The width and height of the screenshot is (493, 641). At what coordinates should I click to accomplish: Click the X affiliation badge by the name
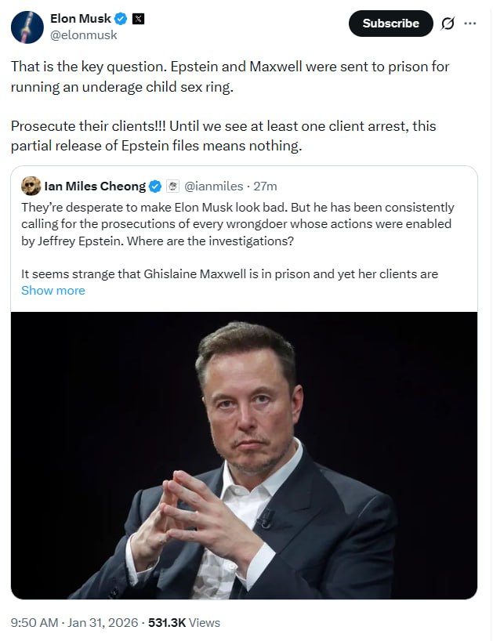pos(139,19)
